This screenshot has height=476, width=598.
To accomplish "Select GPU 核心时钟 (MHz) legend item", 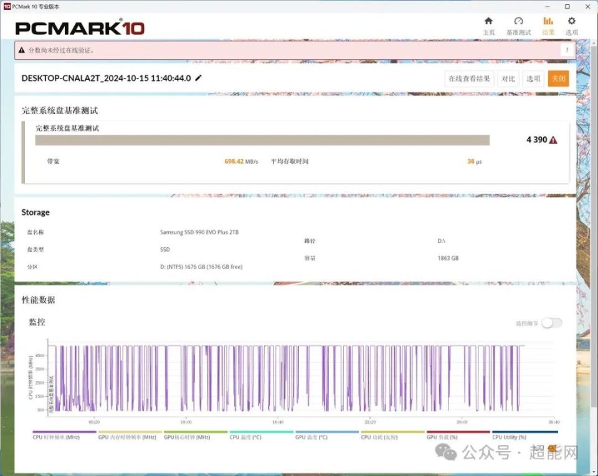I will tap(196, 435).
